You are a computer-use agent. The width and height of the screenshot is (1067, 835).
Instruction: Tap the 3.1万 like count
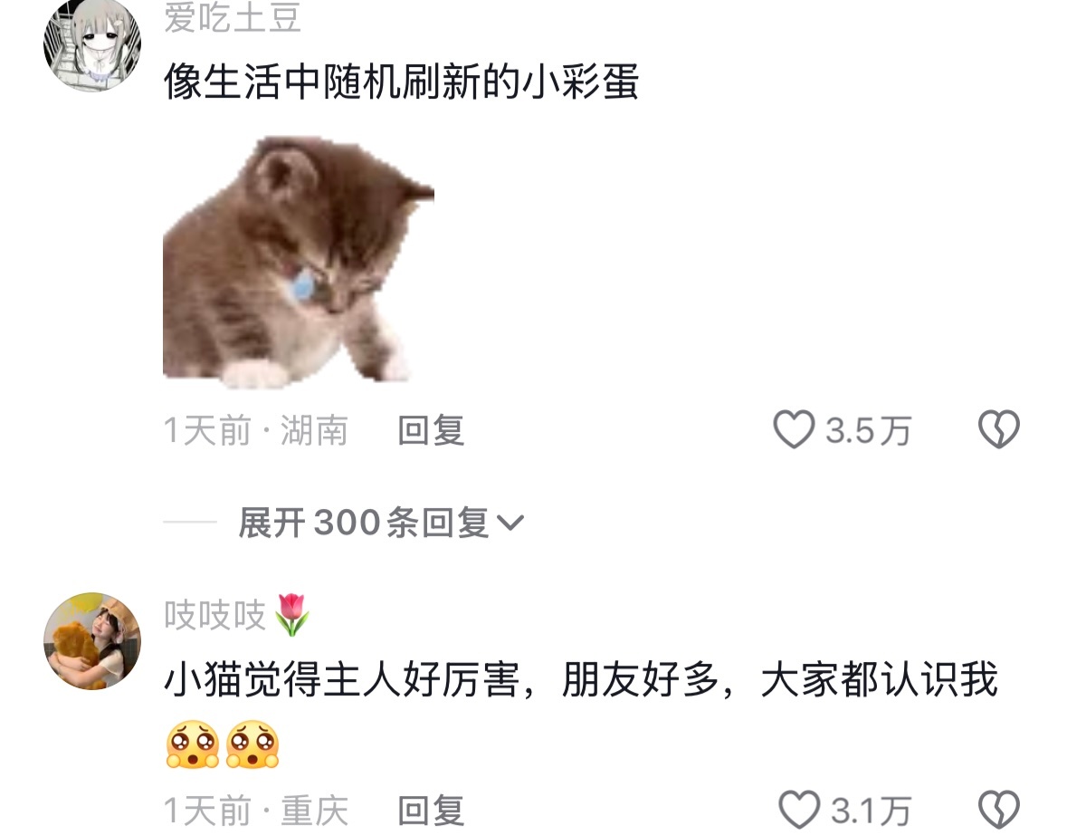(x=872, y=811)
